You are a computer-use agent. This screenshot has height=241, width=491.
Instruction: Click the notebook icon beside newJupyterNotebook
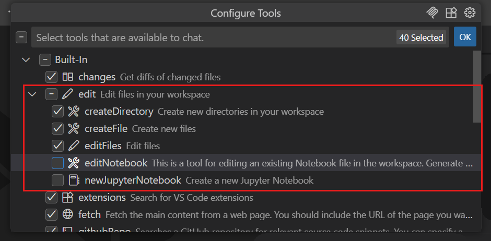click(x=74, y=180)
